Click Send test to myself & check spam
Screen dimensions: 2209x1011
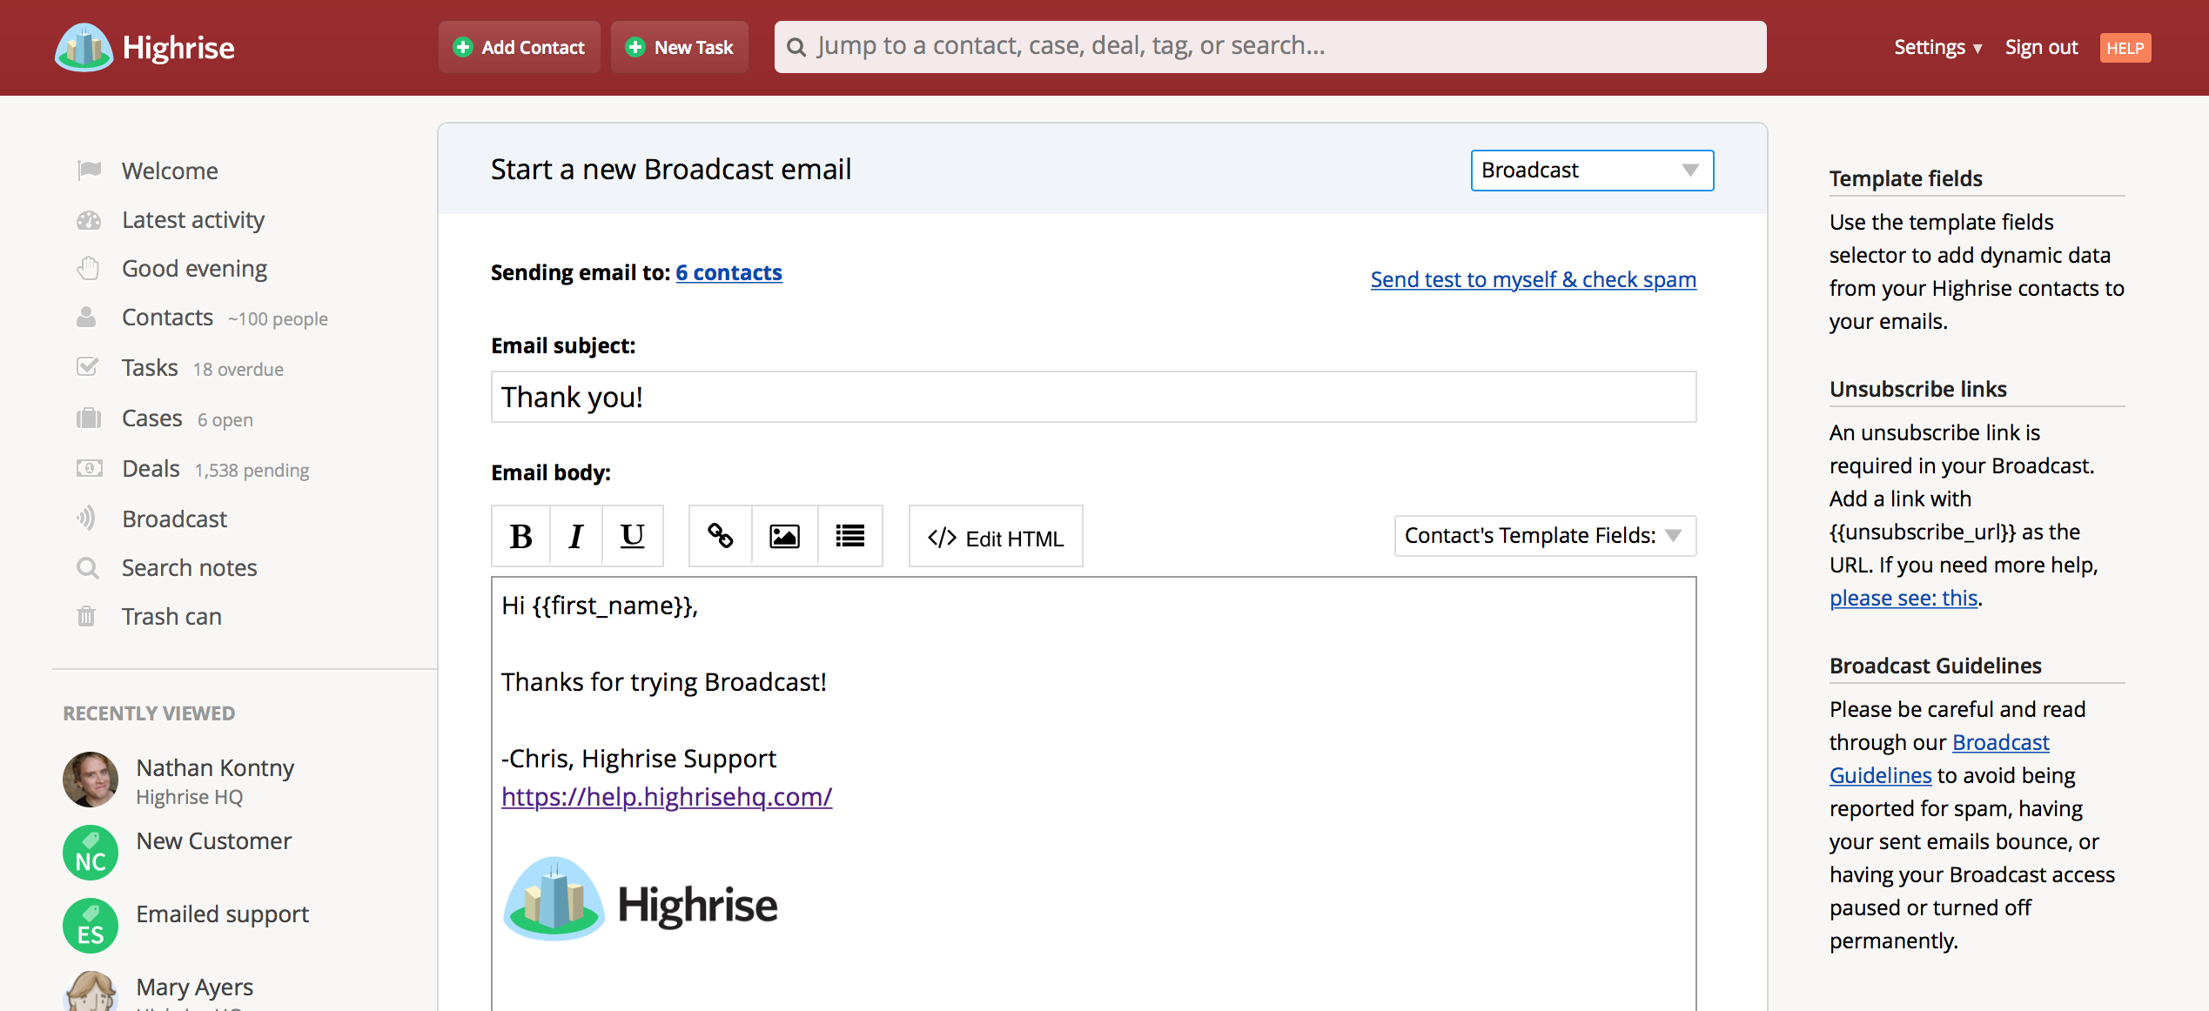pos(1533,279)
